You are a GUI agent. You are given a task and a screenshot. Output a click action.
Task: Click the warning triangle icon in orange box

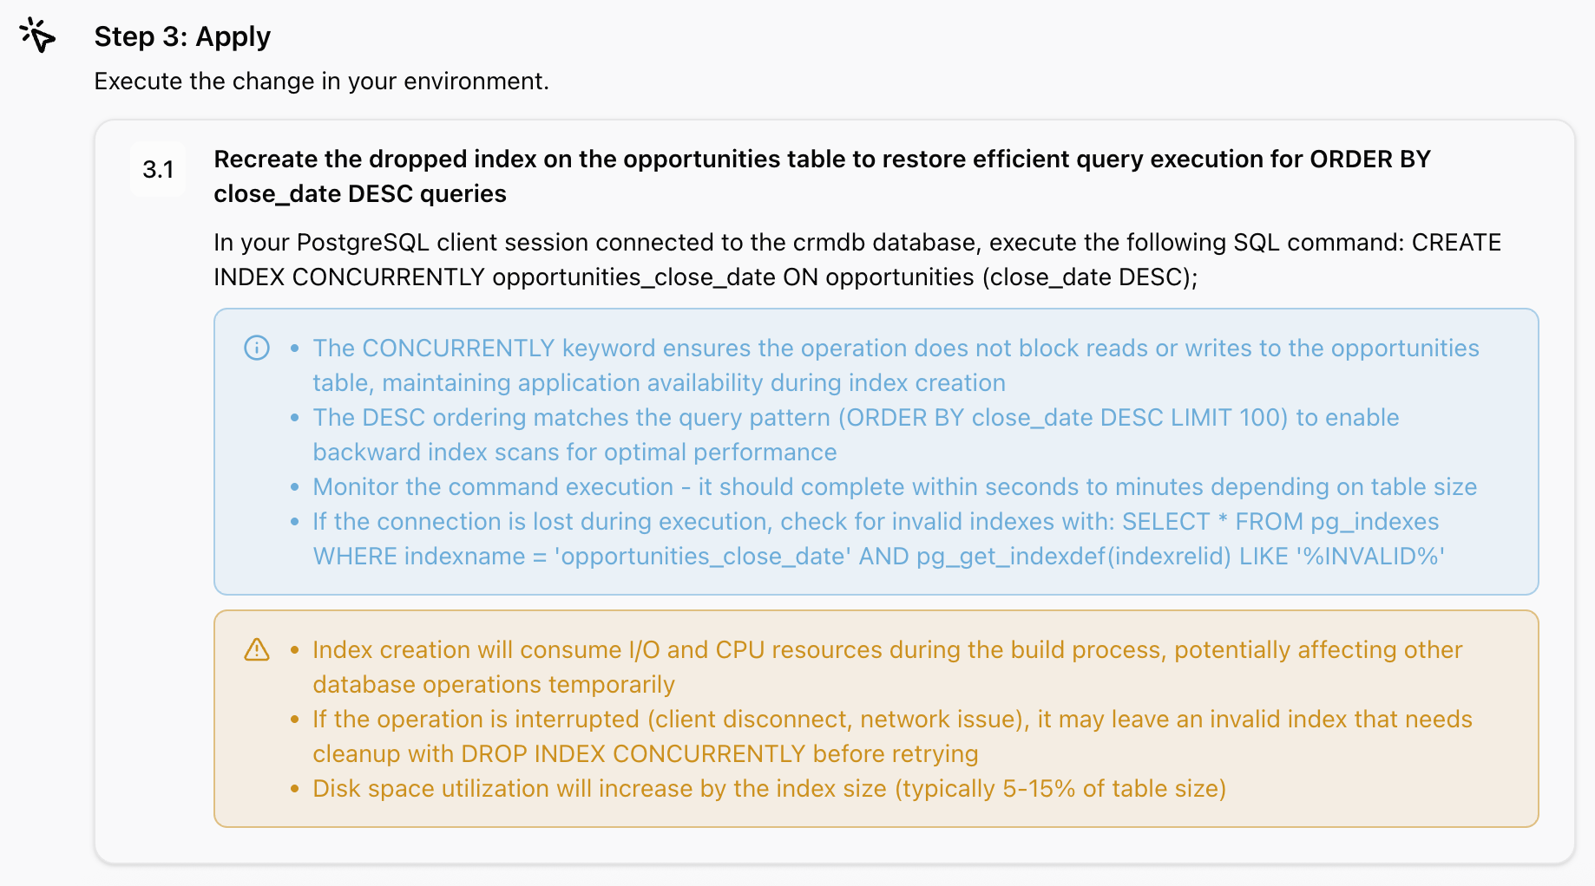coord(257,649)
